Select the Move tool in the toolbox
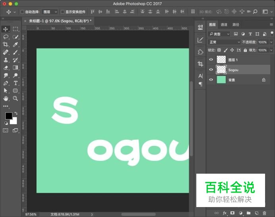Viewport: 275px width, 217px height. 6,29
